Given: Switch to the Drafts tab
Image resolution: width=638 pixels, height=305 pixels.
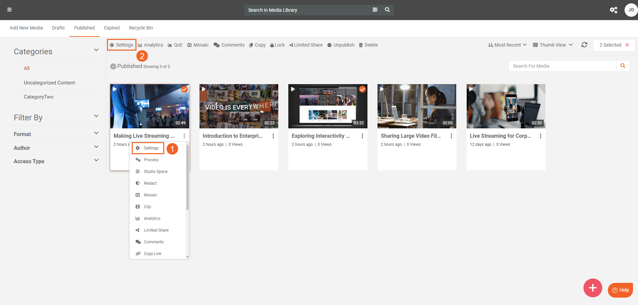Looking at the screenshot, I should click(x=58, y=28).
